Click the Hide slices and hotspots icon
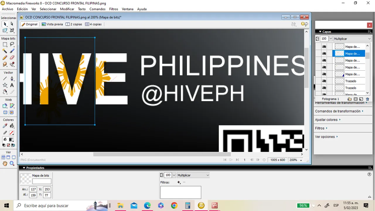The image size is (375, 211). point(5,113)
